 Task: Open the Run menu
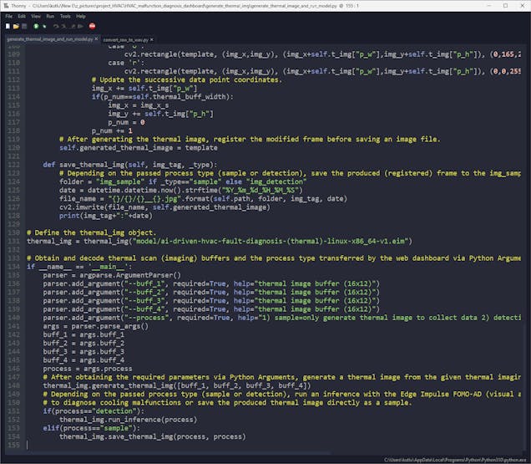[x=50, y=16]
